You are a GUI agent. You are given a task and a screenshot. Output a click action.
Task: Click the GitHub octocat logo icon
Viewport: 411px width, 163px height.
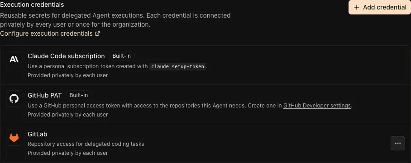[14, 98]
